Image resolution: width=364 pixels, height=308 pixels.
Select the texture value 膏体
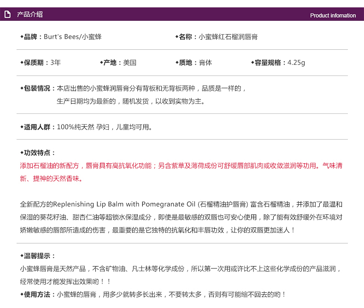pyautogui.click(x=205, y=63)
